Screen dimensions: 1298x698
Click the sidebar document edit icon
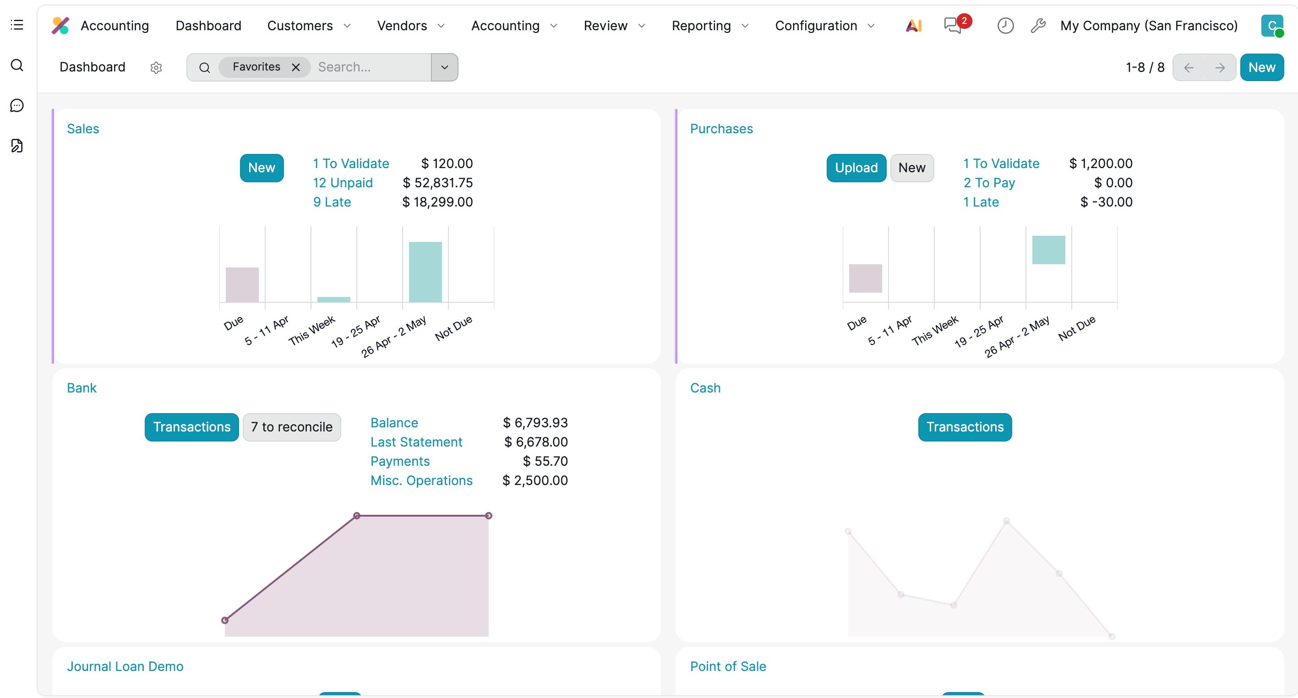point(17,146)
